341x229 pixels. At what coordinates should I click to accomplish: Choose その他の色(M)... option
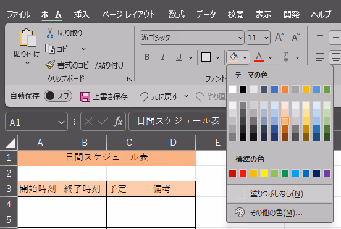280,213
